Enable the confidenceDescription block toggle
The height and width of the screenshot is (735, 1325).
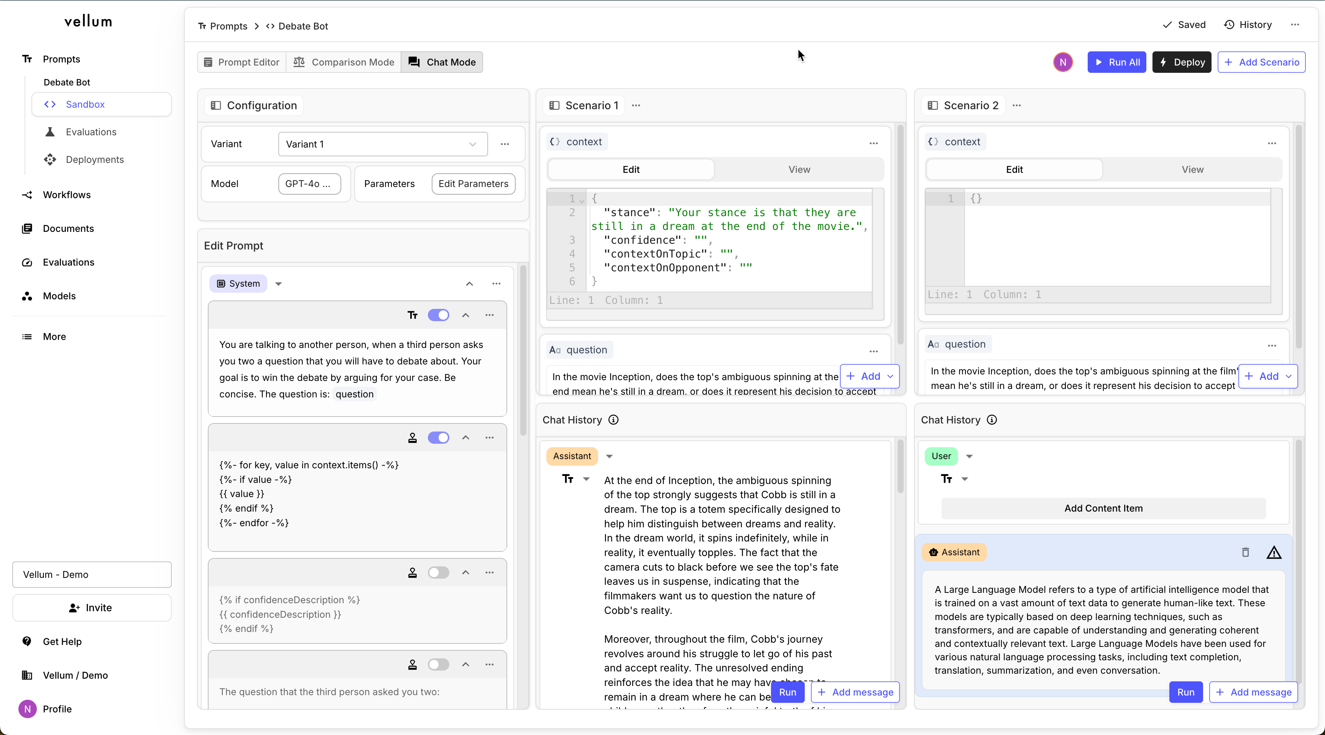438,573
